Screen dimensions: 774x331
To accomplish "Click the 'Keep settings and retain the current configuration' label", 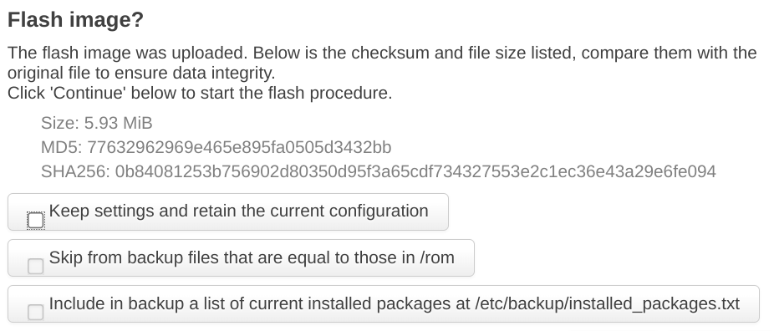I will (238, 211).
